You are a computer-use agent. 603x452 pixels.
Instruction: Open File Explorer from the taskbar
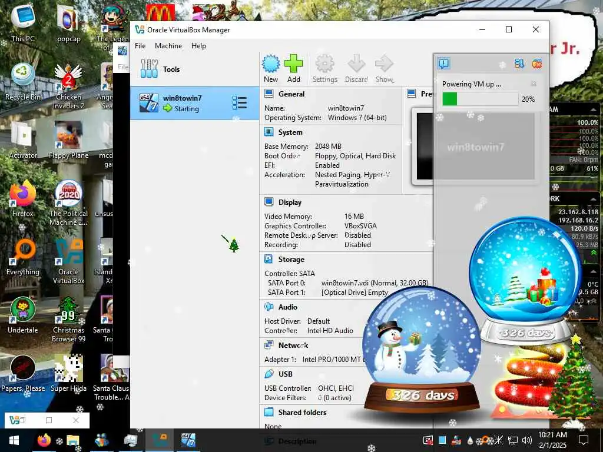(x=72, y=440)
